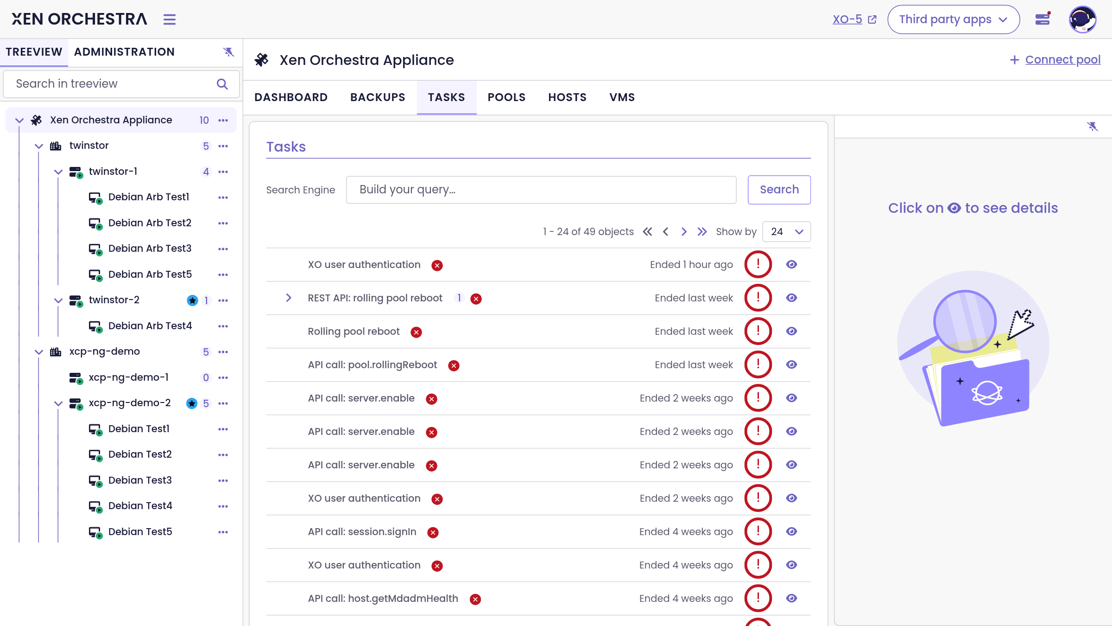This screenshot has height=626, width=1112.
Task: Click the master star badge on xcp-ng-demo-2
Action: (x=192, y=403)
